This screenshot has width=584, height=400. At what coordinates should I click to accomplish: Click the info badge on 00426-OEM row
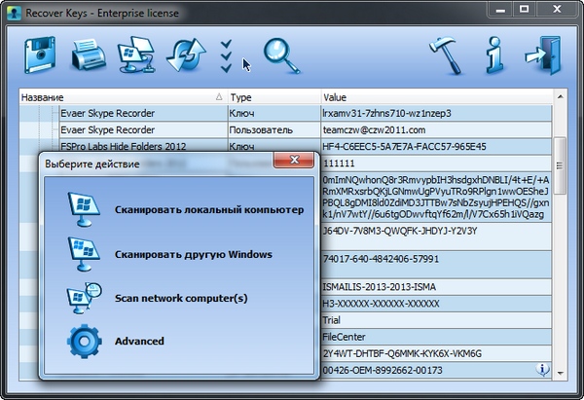click(543, 370)
